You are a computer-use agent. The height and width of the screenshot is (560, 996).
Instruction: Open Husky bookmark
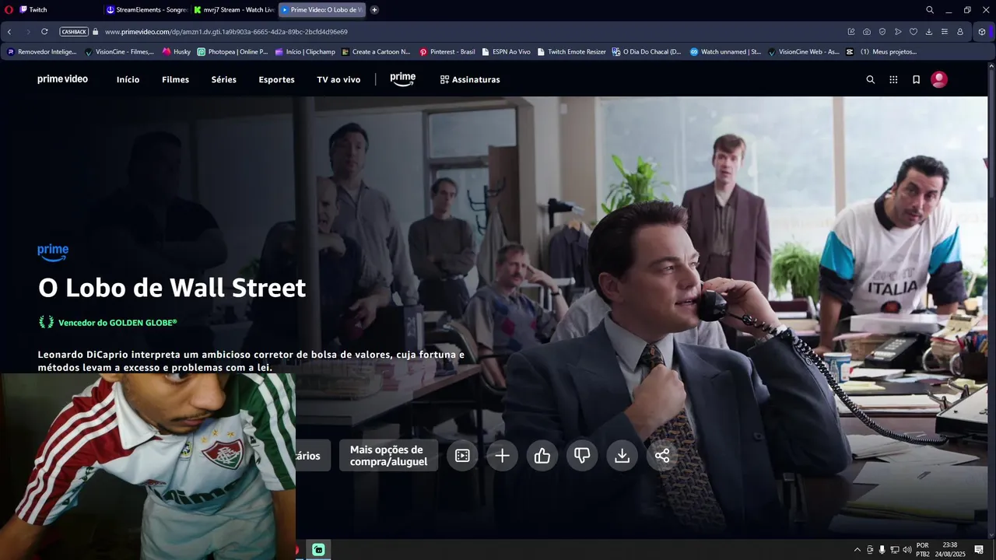point(177,52)
